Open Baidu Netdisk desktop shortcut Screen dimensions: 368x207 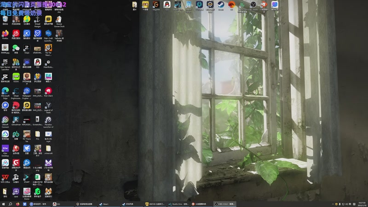(x=5, y=163)
